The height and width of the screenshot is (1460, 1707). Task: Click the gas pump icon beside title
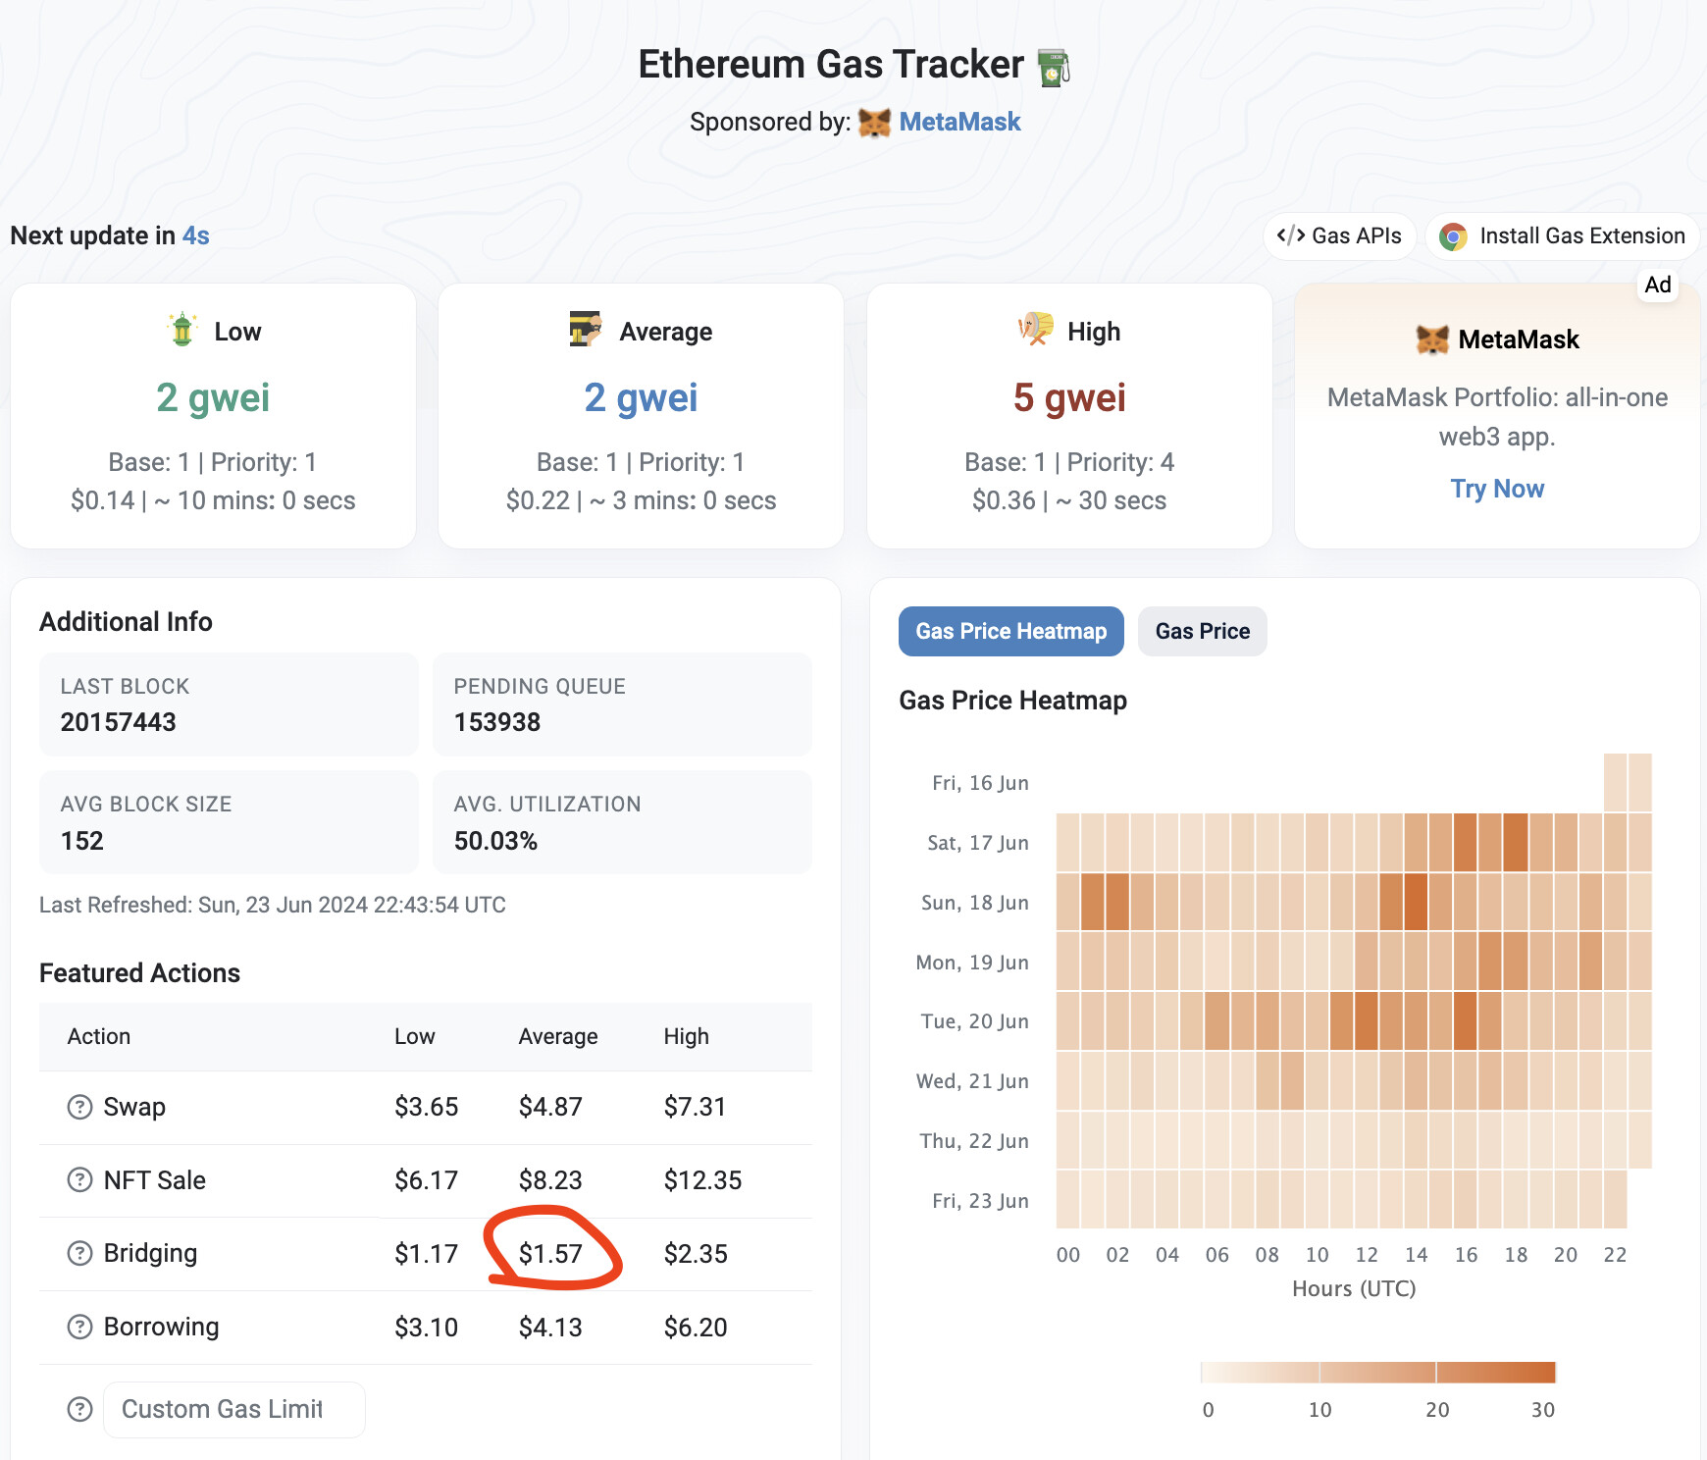(1054, 67)
